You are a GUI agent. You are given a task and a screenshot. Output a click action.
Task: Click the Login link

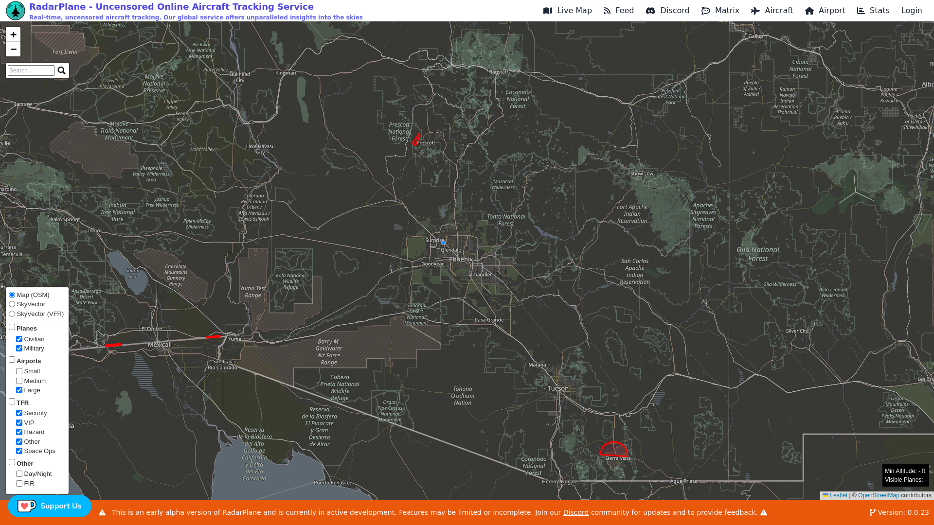(912, 11)
